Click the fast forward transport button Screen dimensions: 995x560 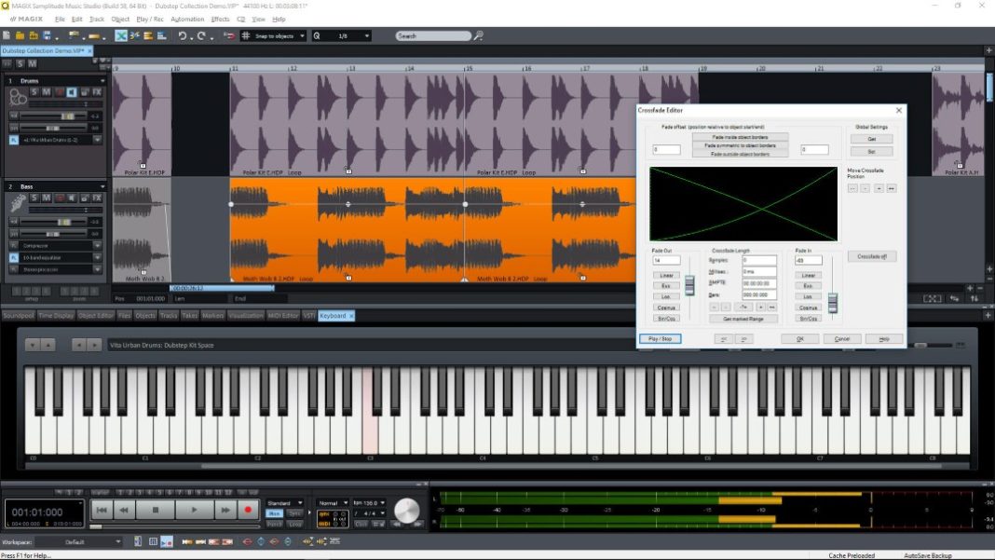[225, 509]
